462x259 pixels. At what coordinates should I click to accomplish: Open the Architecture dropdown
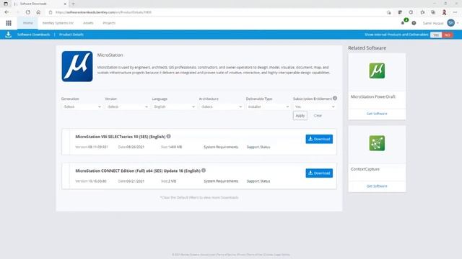221,106
